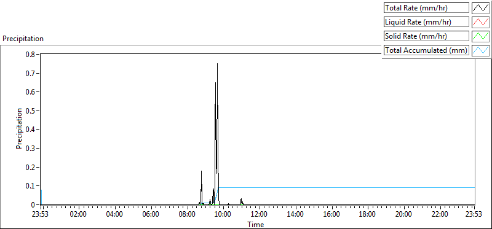492x229 pixels.
Task: Select the Solid Rate (mm/hr) legend label
Action: point(426,36)
